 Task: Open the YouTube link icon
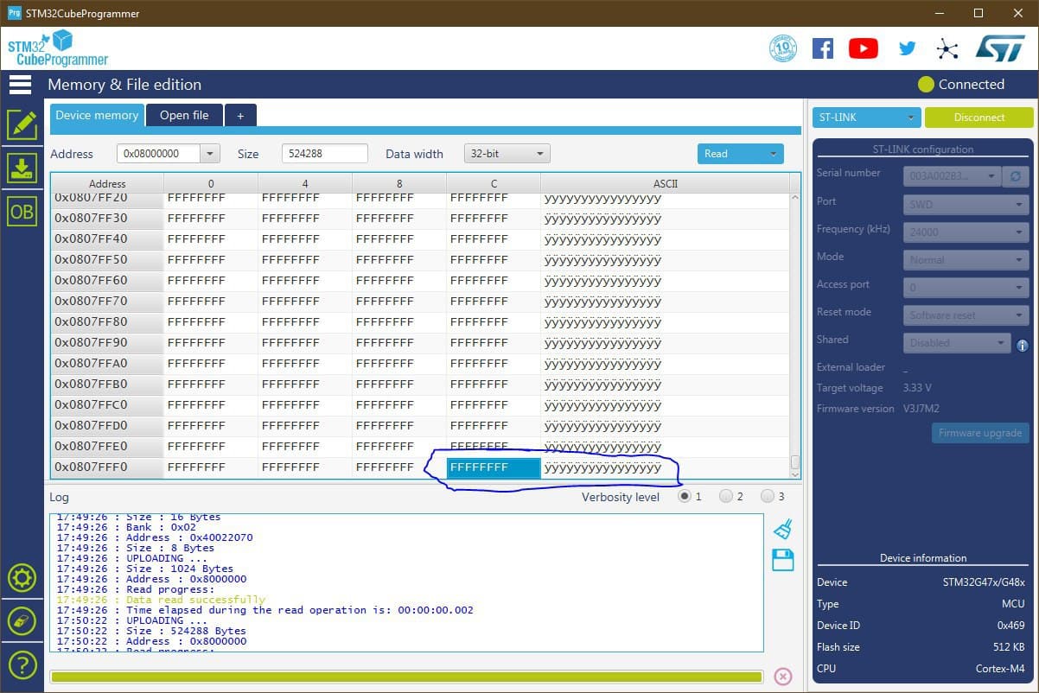pyautogui.click(x=864, y=48)
